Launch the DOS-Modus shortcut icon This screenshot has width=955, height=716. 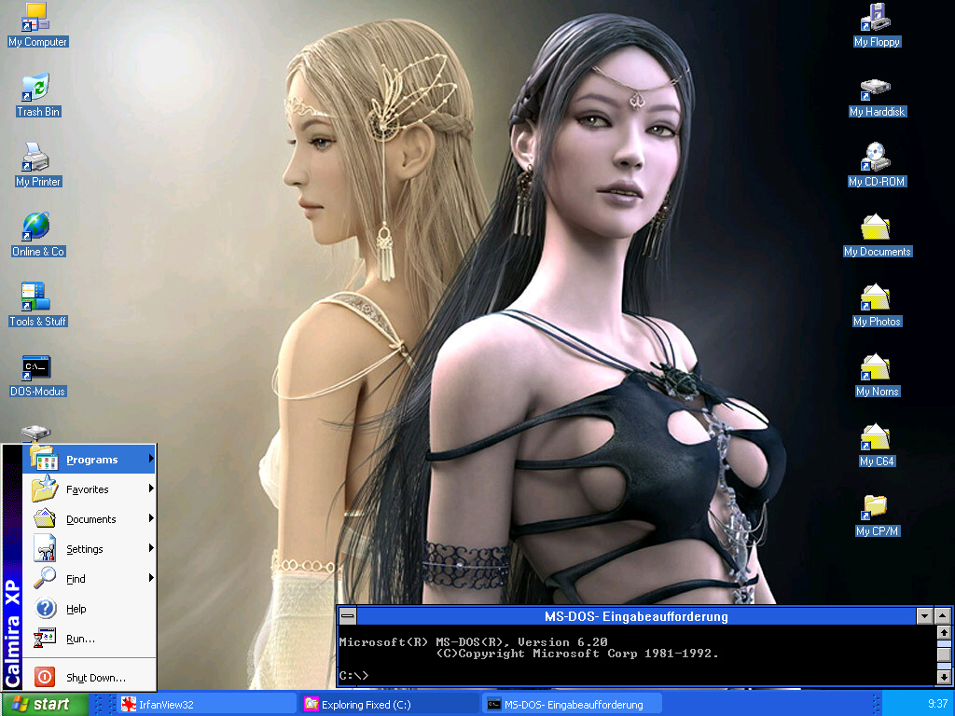tap(37, 368)
